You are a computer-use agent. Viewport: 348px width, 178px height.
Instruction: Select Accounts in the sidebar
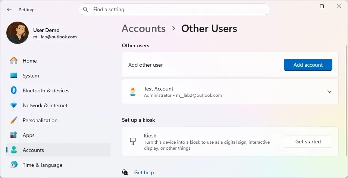pyautogui.click(x=58, y=150)
